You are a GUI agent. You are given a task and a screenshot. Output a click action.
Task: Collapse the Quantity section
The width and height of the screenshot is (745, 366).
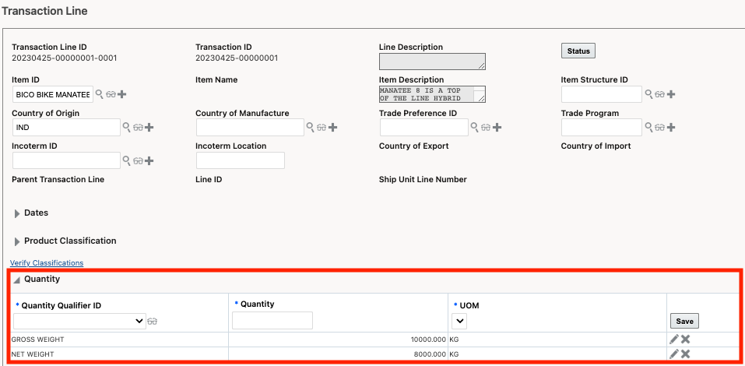[16, 279]
